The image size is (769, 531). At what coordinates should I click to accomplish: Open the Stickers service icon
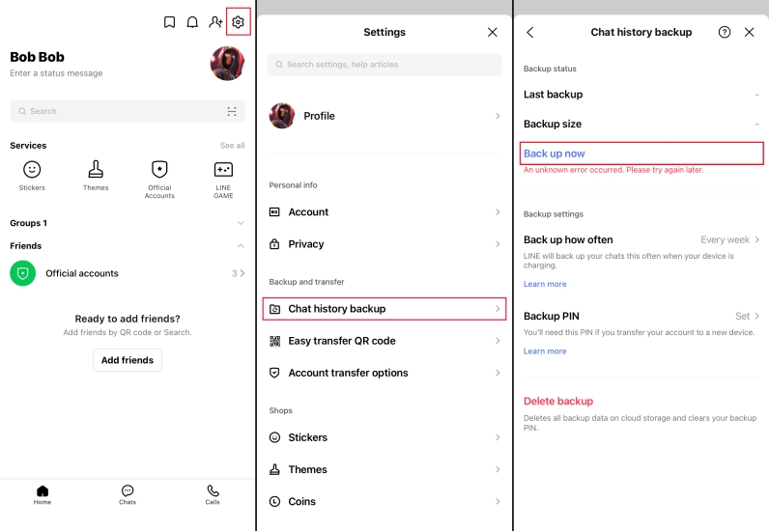[32, 171]
